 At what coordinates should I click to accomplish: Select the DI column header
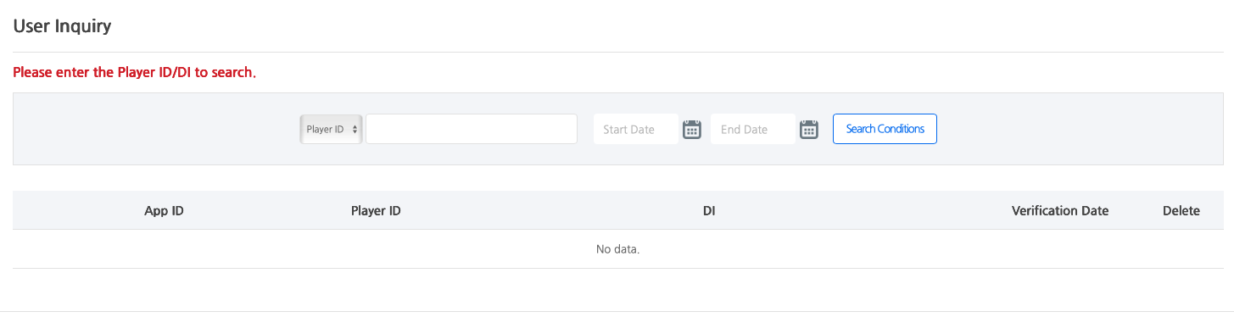[x=709, y=211]
